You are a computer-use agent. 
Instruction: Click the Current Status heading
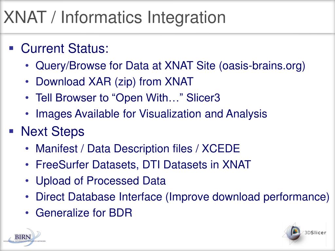pyautogui.click(x=65, y=48)
